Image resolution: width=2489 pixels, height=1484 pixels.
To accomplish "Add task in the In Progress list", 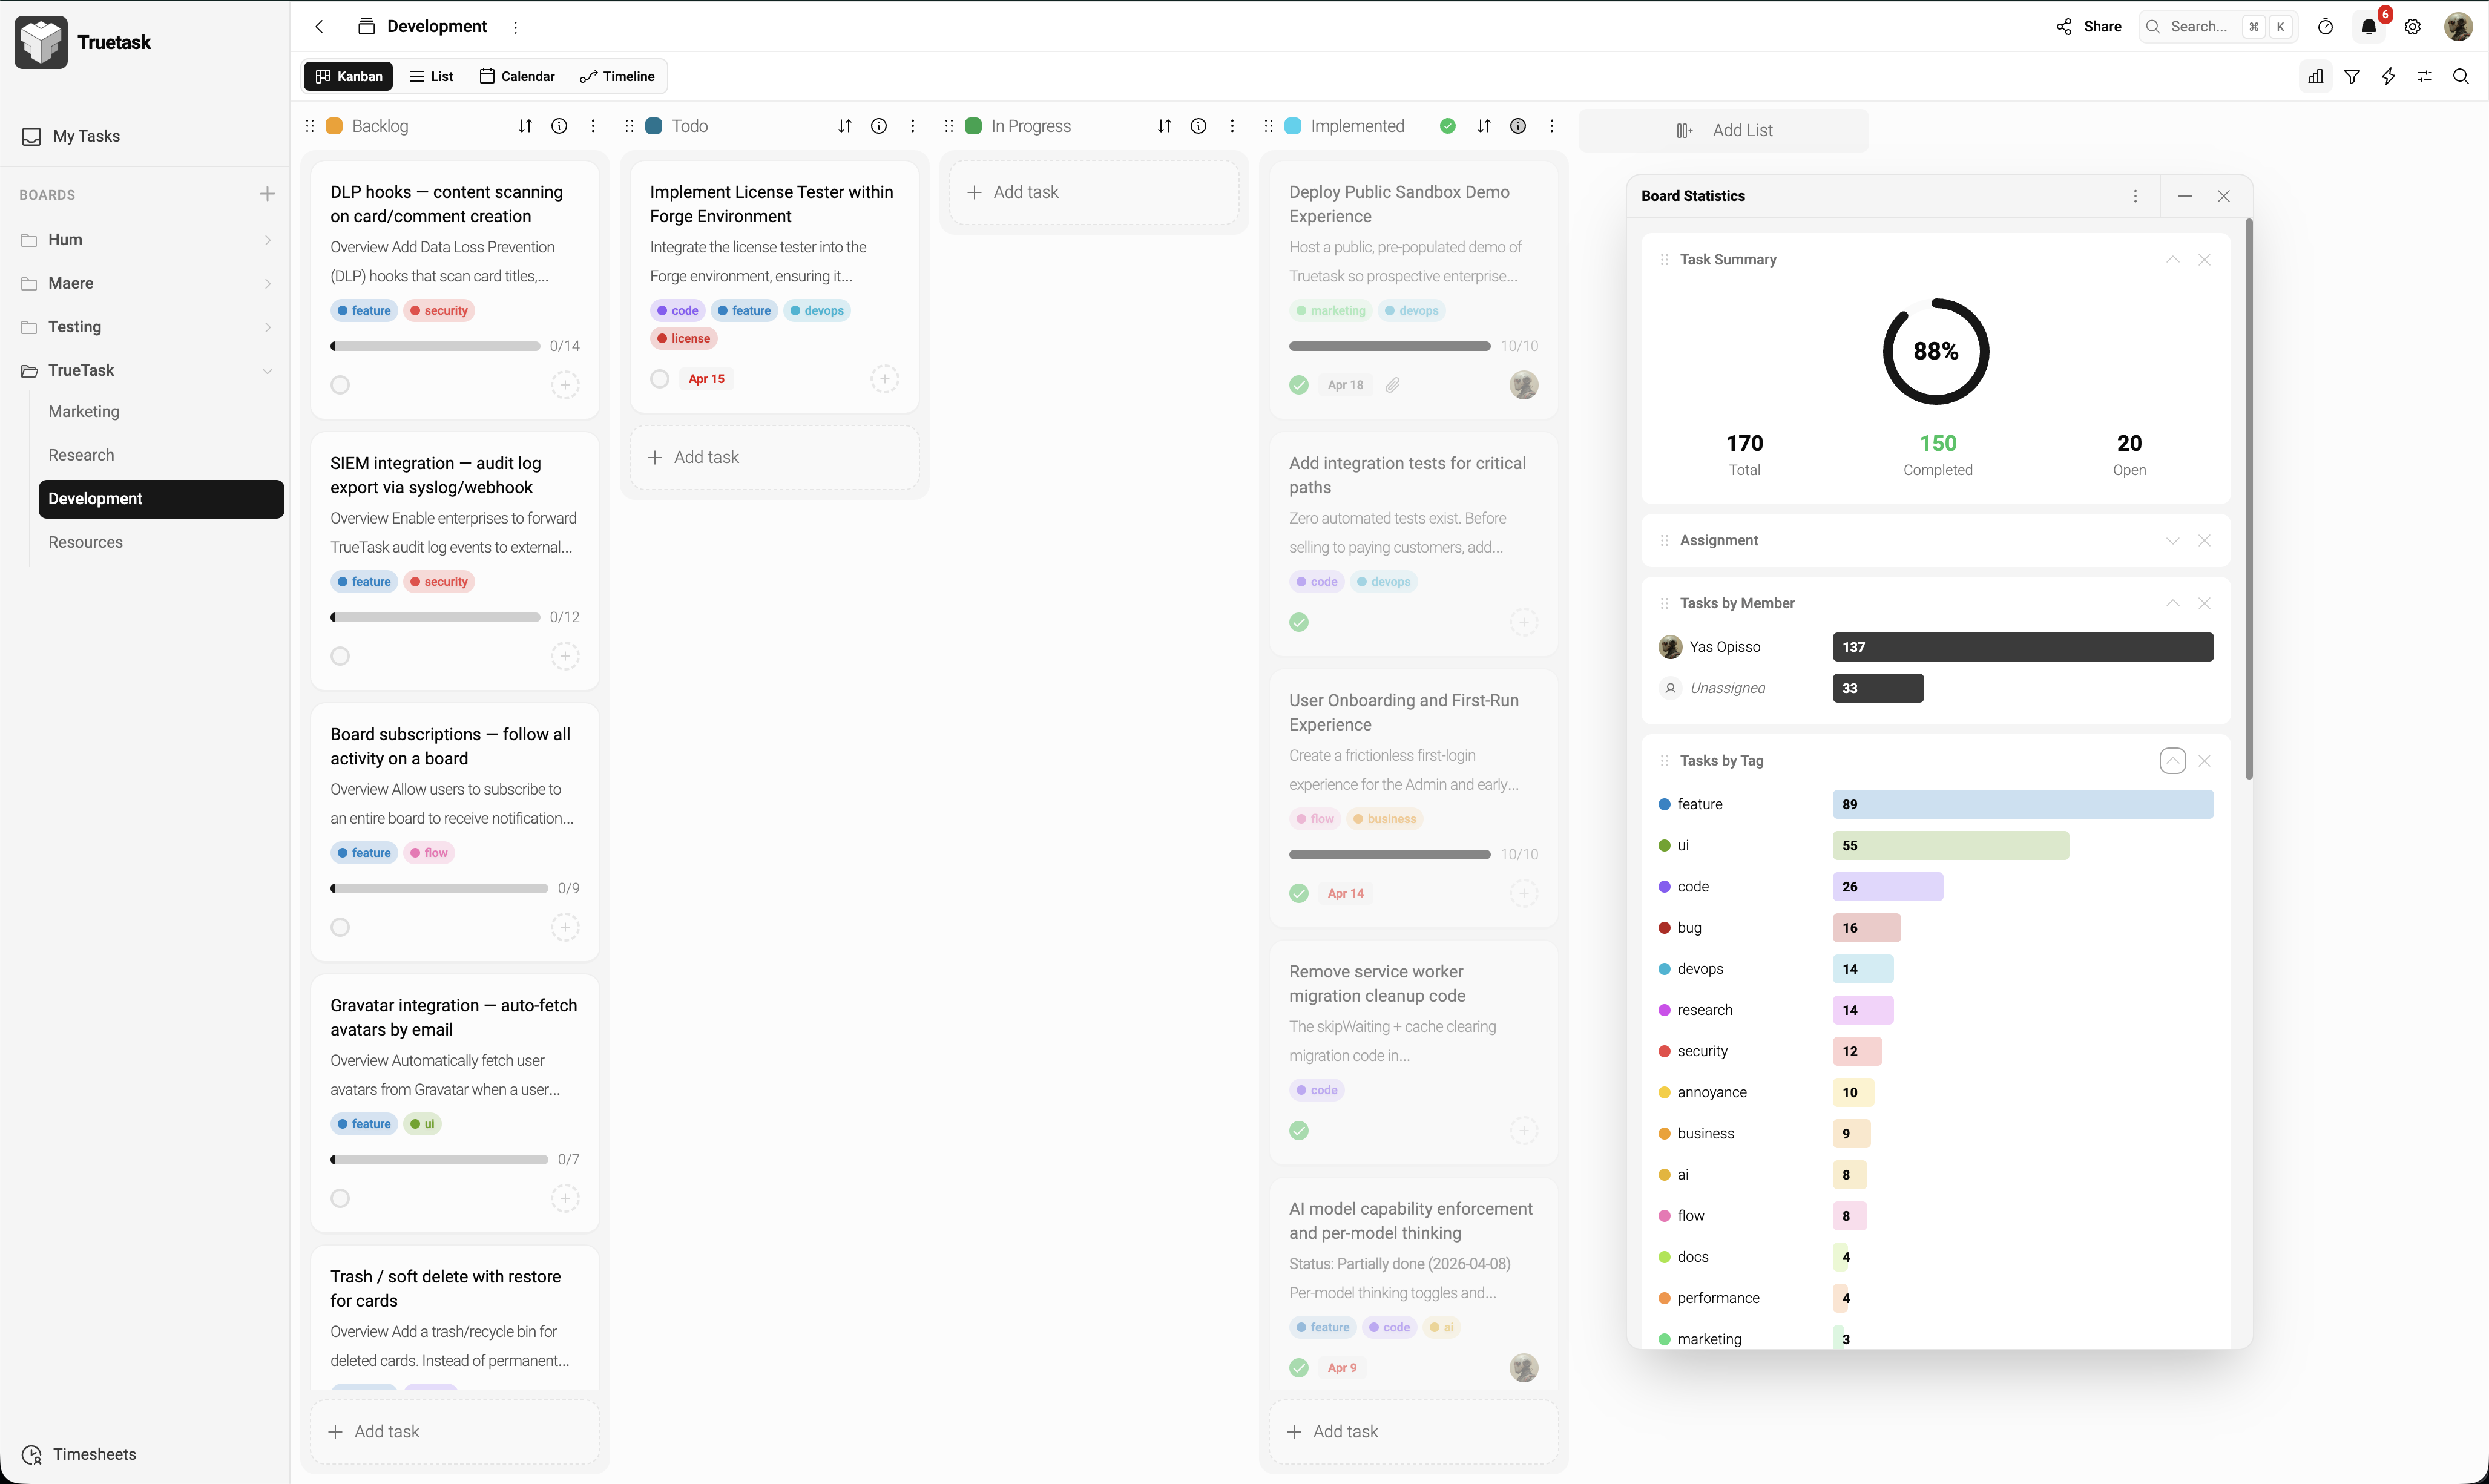I will [x=1094, y=192].
